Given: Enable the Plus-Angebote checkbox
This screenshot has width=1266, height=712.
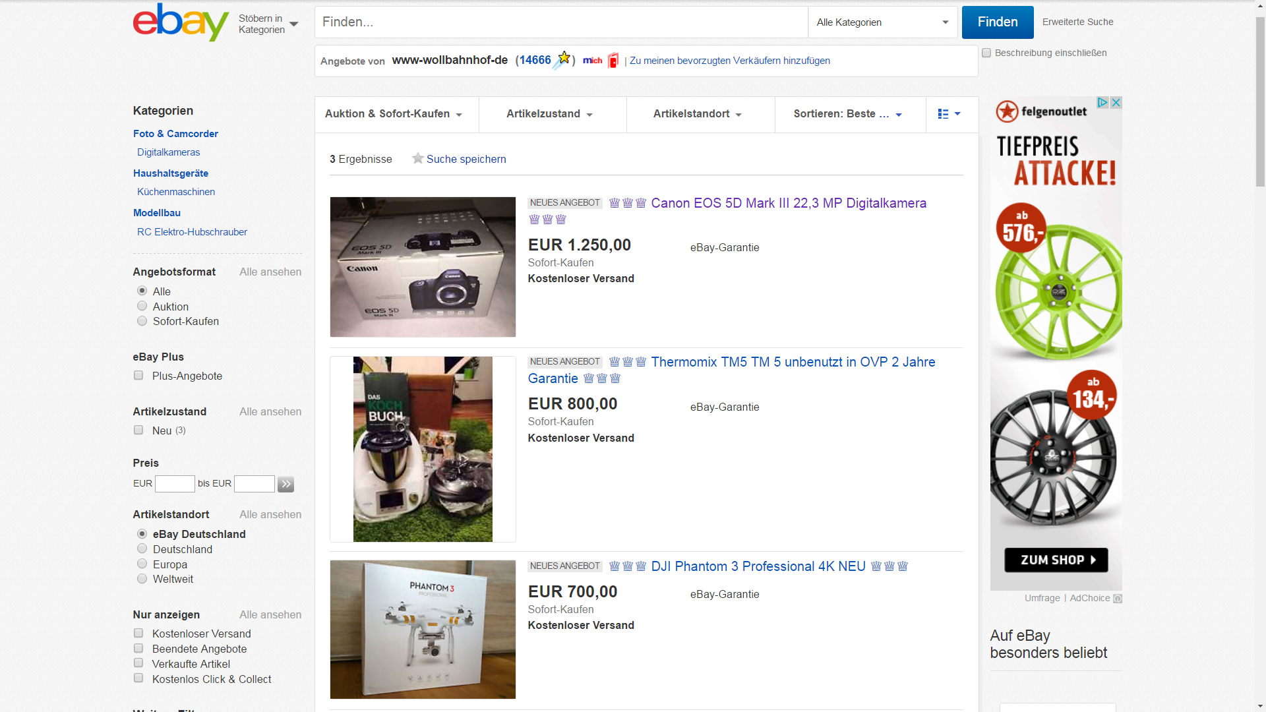Looking at the screenshot, I should (138, 375).
